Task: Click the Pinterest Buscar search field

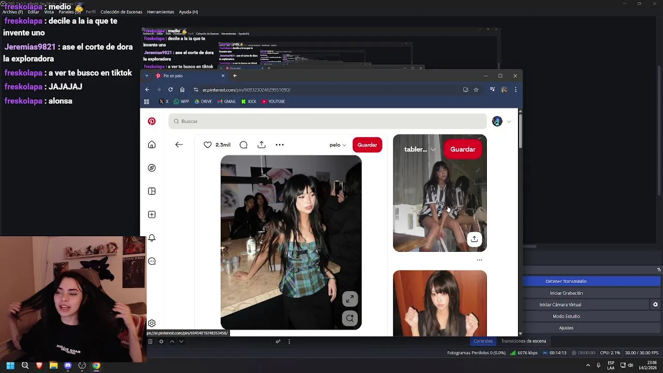Action: 327,121
